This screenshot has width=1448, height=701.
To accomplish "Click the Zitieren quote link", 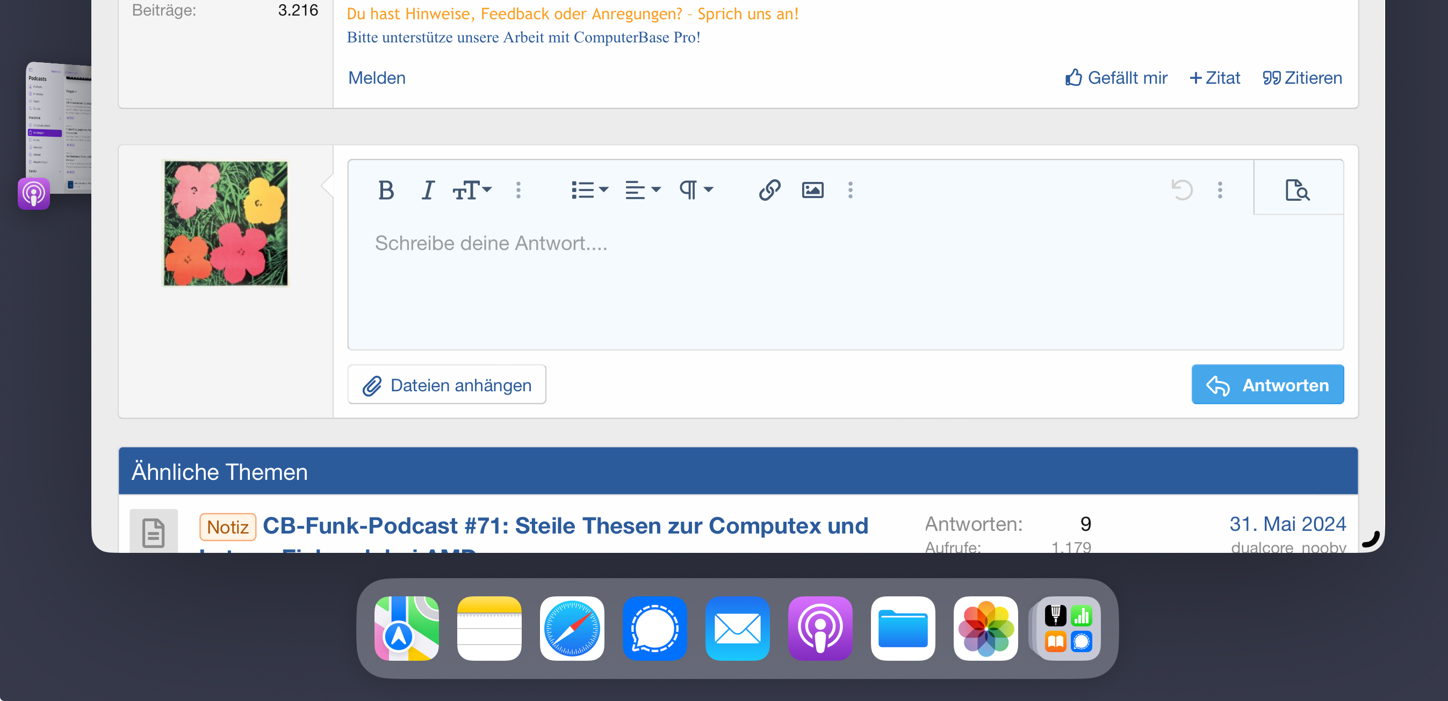I will [1302, 78].
